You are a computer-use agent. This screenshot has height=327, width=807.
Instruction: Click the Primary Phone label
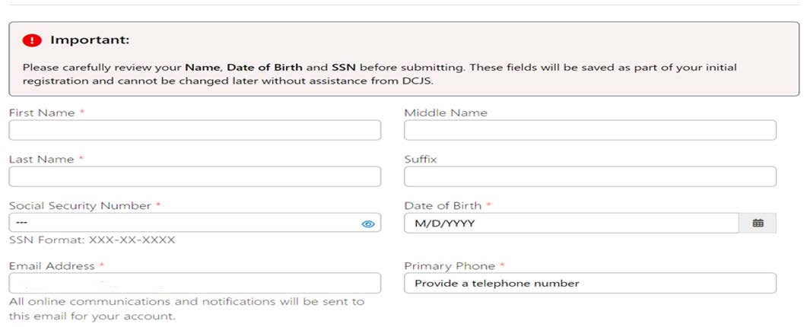(x=450, y=266)
